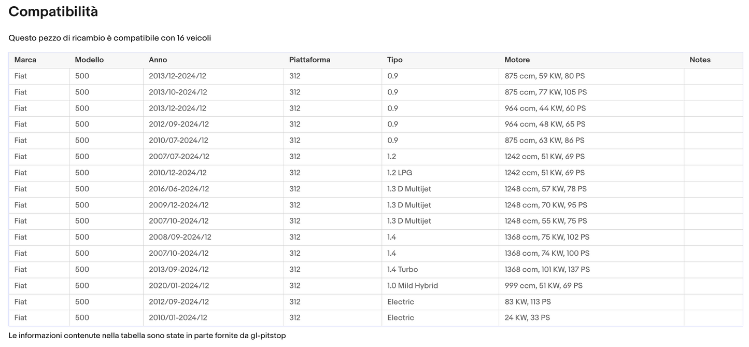Select the 1.2 LPG type cell
The width and height of the screenshot is (749, 347).
point(400,173)
